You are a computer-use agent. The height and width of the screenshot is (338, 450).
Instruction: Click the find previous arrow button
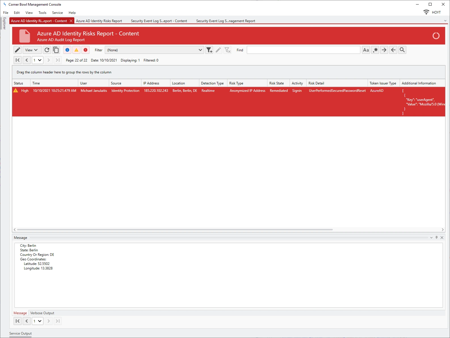coord(393,50)
